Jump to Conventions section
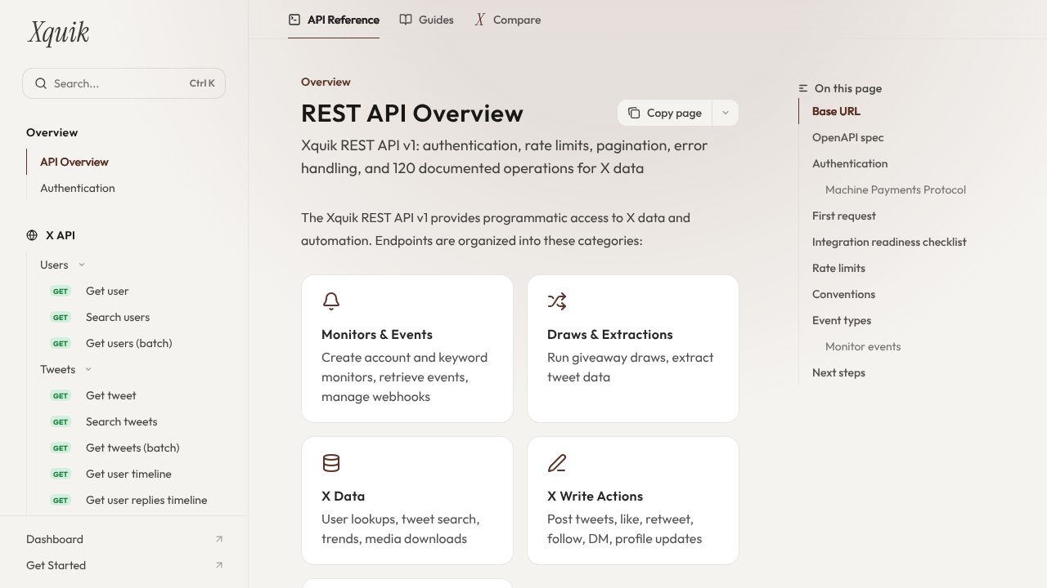This screenshot has height=588, width=1047. 843,294
